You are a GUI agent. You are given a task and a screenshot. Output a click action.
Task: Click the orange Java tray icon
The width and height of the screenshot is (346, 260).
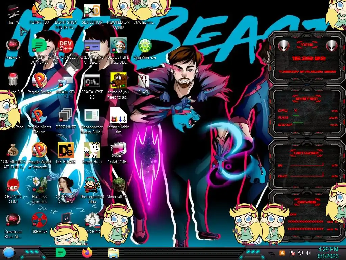click(282, 253)
